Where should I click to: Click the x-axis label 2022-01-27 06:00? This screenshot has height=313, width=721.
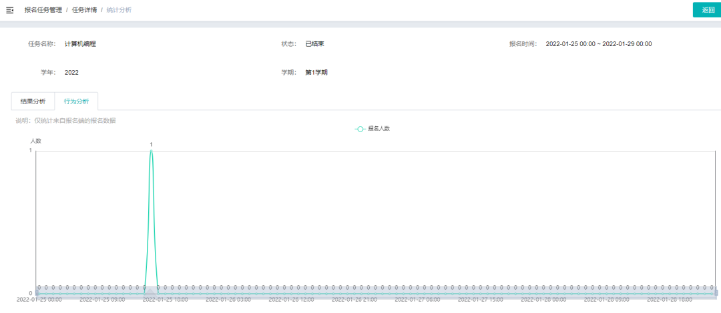point(417,300)
